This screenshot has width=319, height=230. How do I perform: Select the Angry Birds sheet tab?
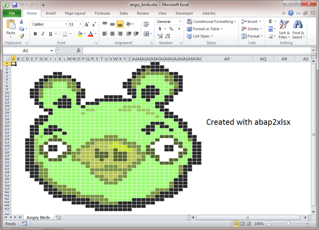coord(38,217)
